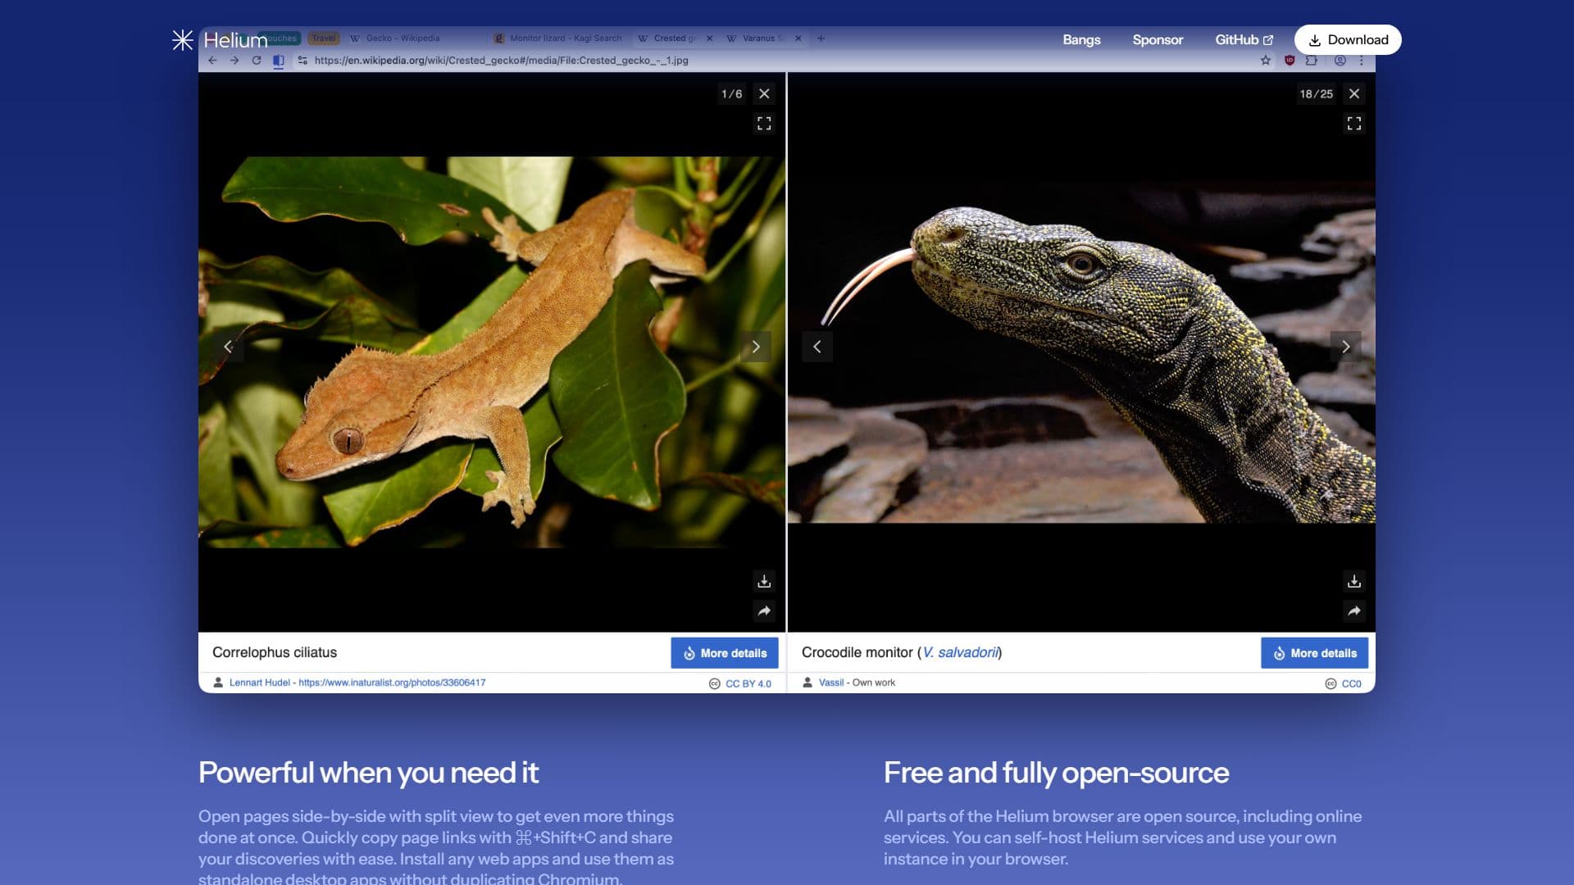Share the crested gecko image
Screen dimensions: 1574x885
(764, 610)
